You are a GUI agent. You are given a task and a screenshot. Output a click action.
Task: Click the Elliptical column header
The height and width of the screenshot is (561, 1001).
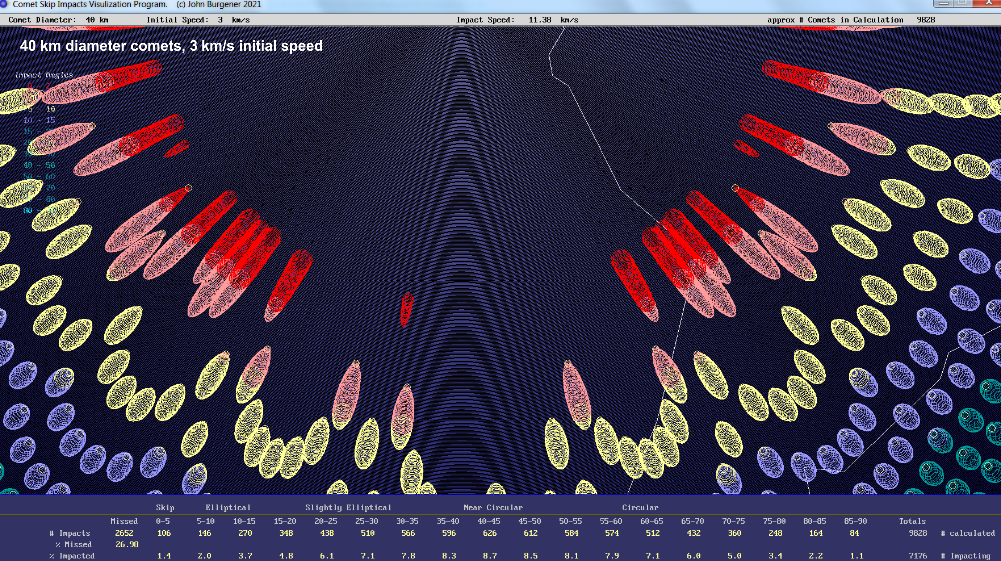228,507
